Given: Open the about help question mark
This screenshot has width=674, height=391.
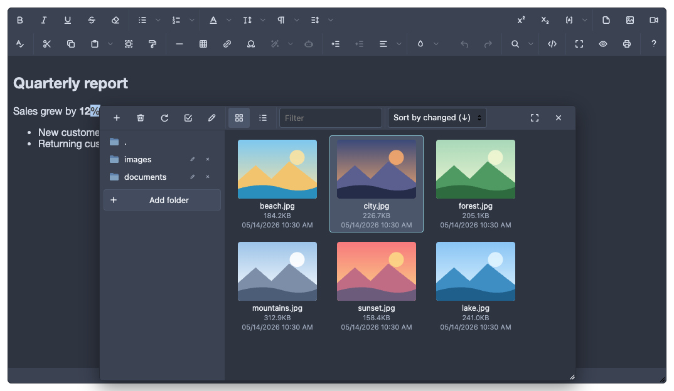Looking at the screenshot, I should (x=654, y=44).
